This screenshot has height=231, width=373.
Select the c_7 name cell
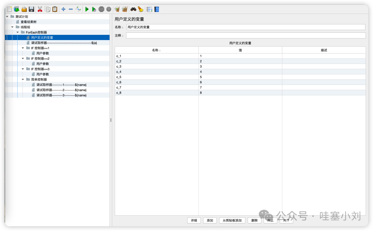[x=156, y=87]
